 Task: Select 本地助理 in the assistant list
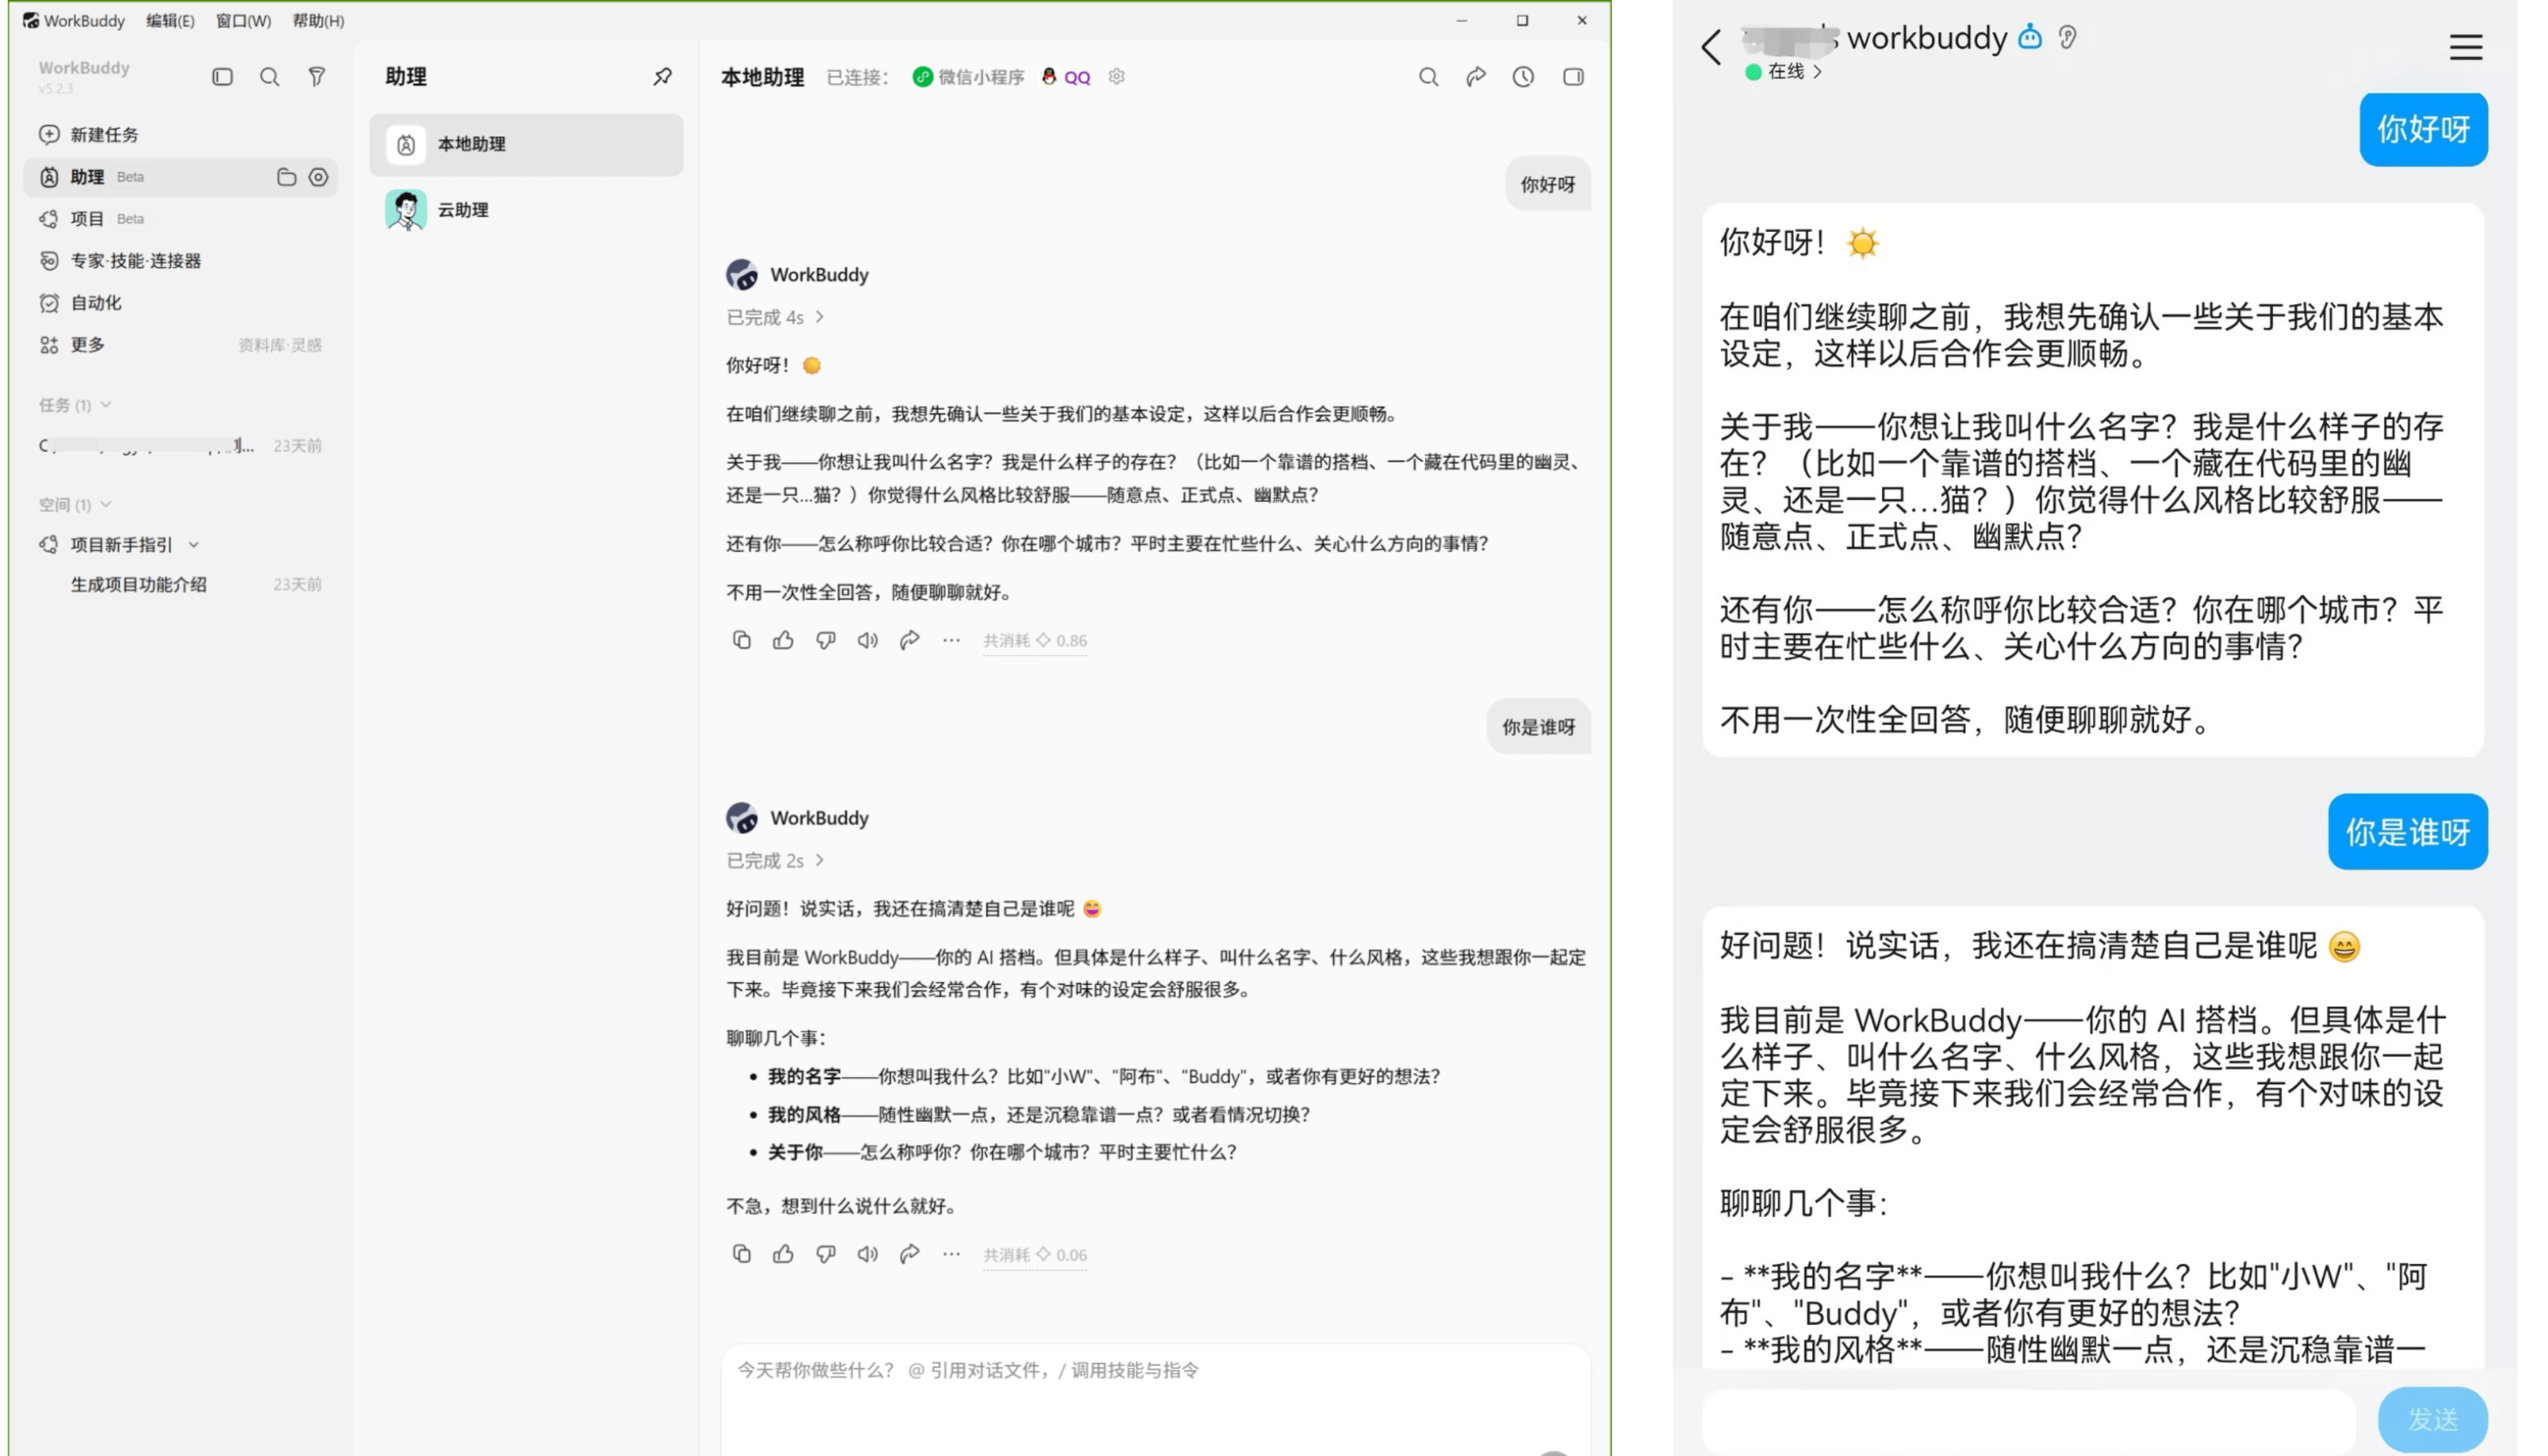tap(526, 144)
